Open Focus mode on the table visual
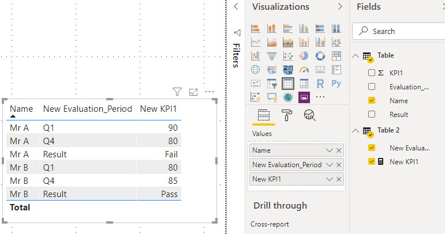This screenshot has width=445, height=234. coord(193,92)
